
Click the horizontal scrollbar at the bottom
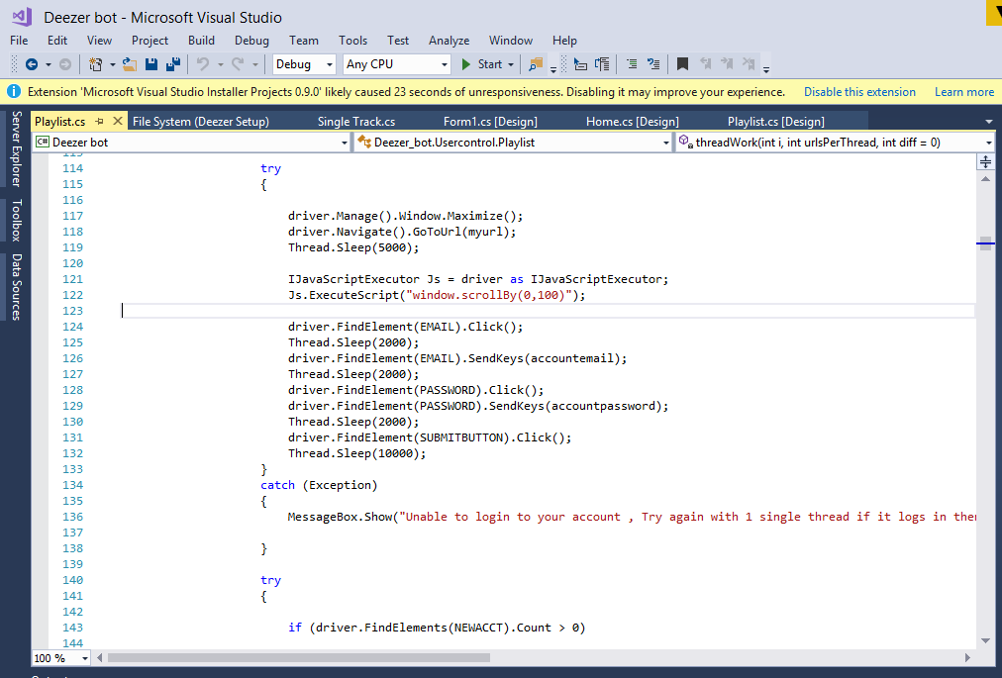tap(297, 655)
